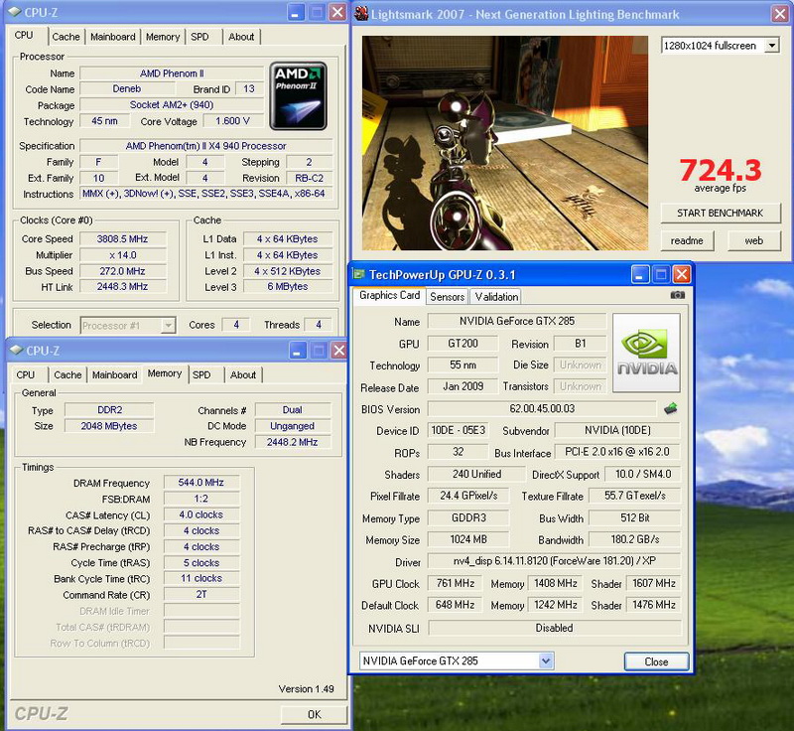Click the 724.3 average fps result

coord(721,170)
